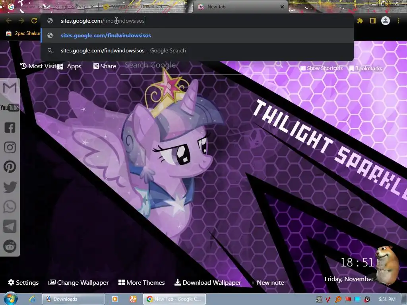Select the New Tab - Google Chrome taskbar button
Screen dimensions: 407x305
(x=174, y=299)
